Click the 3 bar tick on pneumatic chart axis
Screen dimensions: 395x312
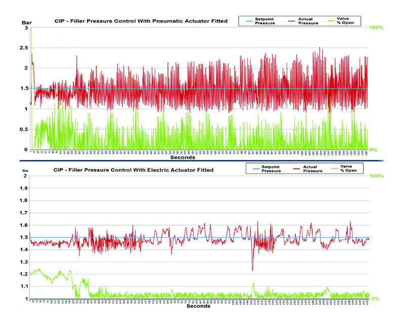coord(26,27)
